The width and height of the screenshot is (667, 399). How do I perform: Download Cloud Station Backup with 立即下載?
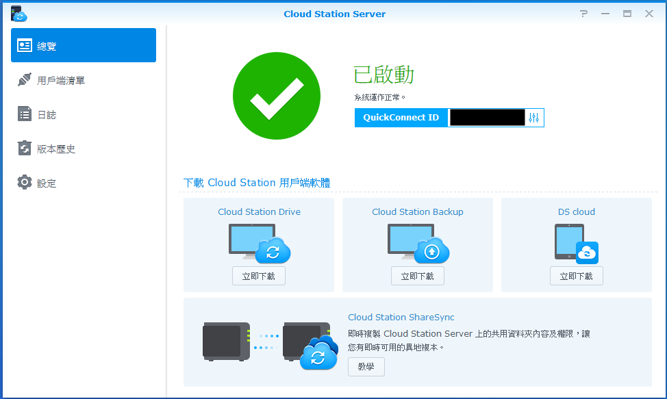click(418, 276)
